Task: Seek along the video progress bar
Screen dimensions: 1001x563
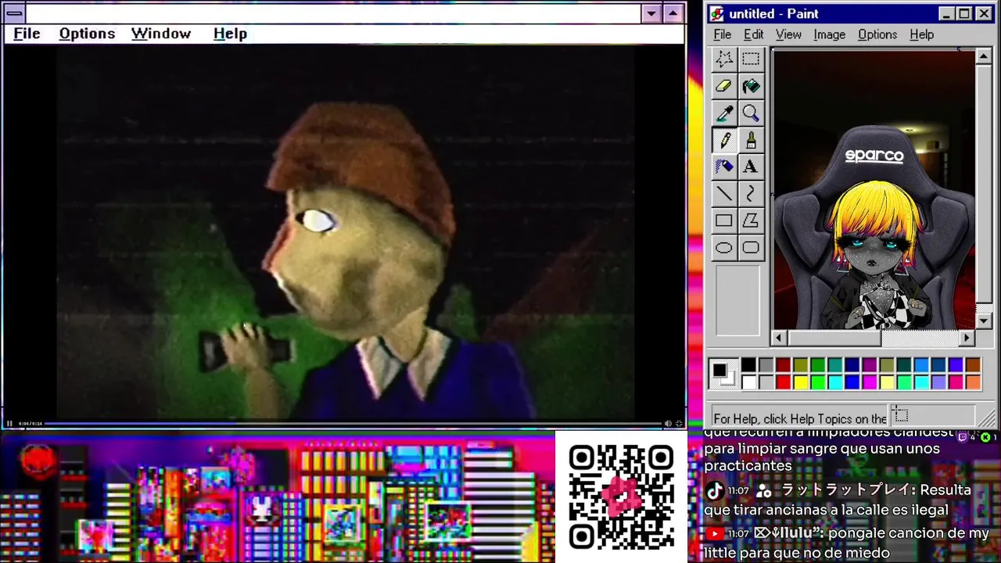Action: [353, 424]
